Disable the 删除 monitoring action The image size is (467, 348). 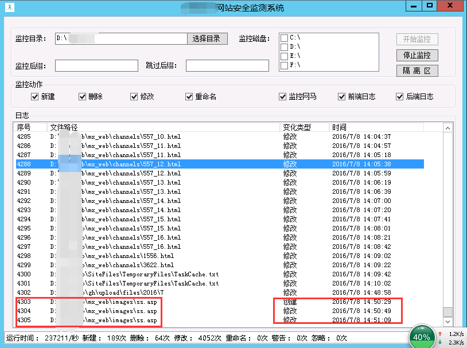pos(83,96)
